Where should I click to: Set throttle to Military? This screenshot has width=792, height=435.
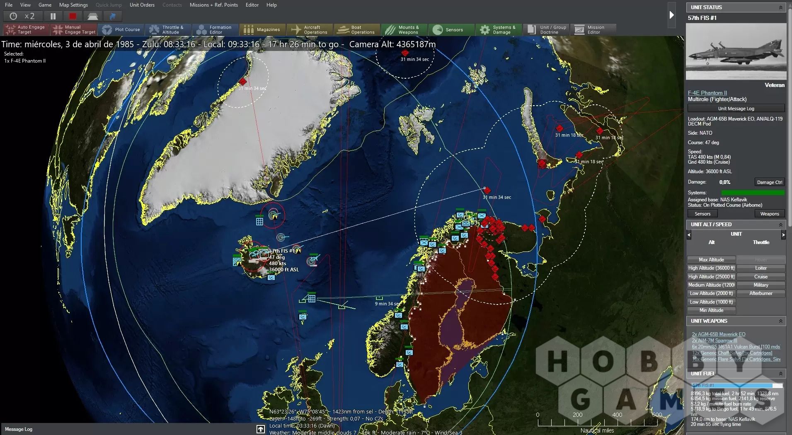click(x=761, y=285)
